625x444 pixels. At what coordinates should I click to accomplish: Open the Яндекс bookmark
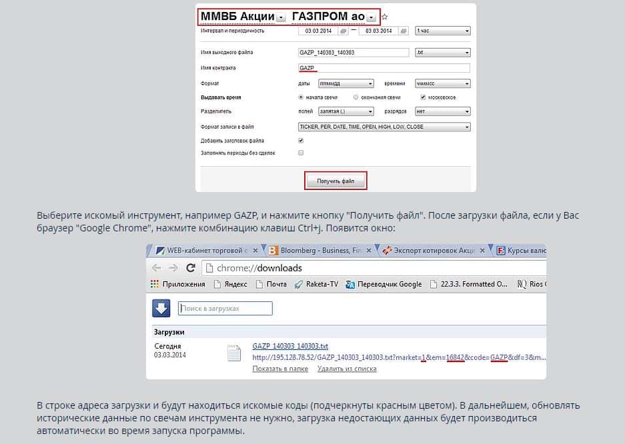click(230, 284)
